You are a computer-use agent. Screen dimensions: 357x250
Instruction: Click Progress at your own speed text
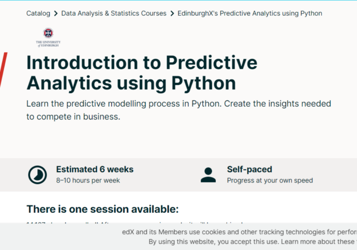270,180
